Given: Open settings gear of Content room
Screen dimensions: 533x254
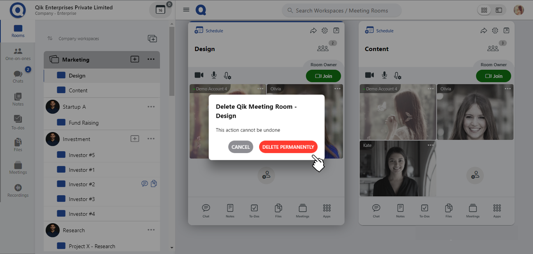Looking at the screenshot, I should point(495,30).
